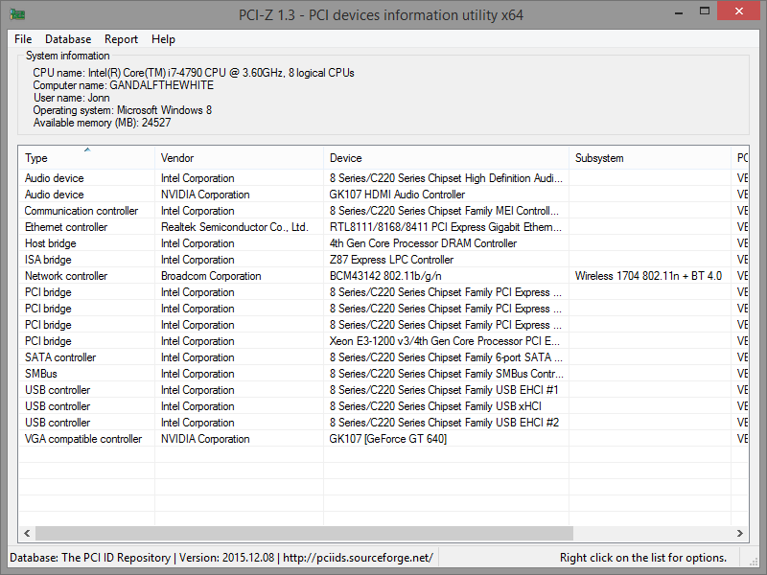Click the PCI-Z app icon in title bar
The height and width of the screenshot is (575, 767).
click(x=17, y=14)
